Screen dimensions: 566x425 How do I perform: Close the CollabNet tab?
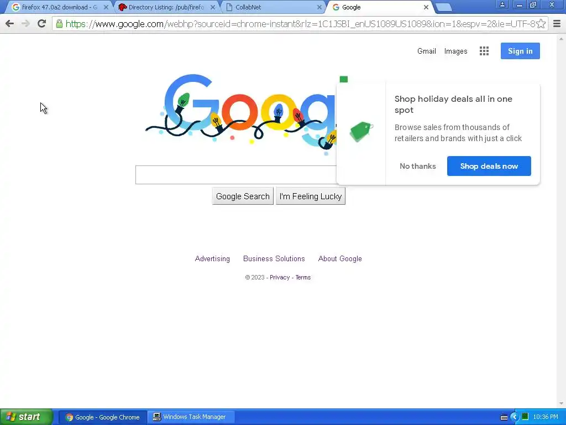coord(319,7)
